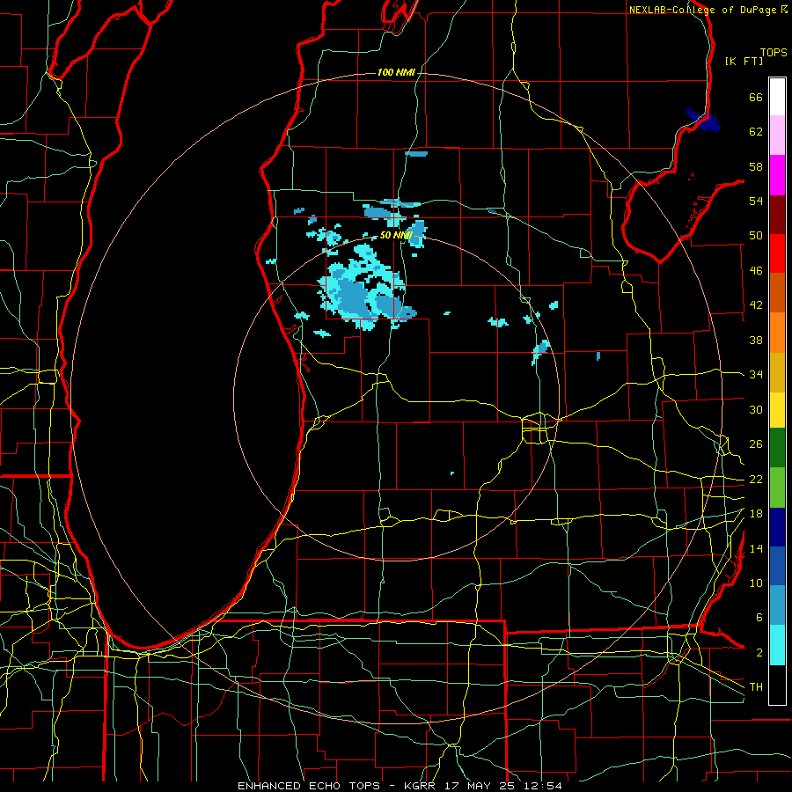Select the "58" scale value
This screenshot has width=792, height=792.
click(x=756, y=166)
